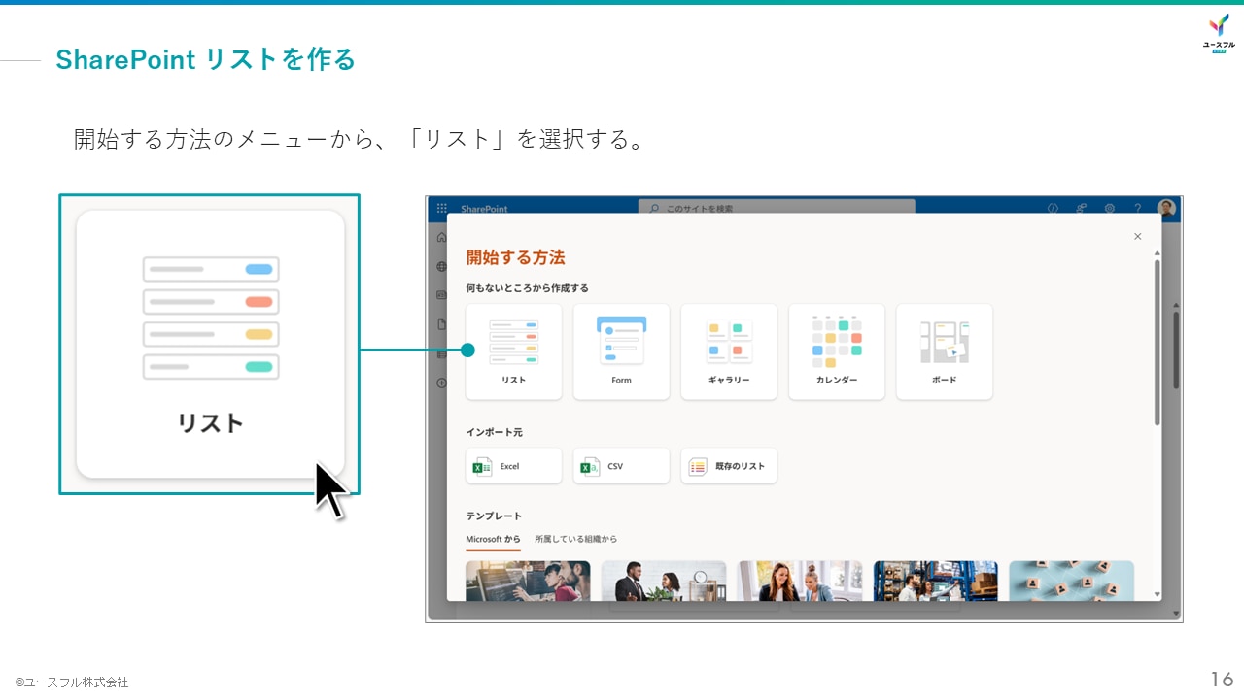Choose the カレンダー creation option
1244x699 pixels.
coord(836,351)
